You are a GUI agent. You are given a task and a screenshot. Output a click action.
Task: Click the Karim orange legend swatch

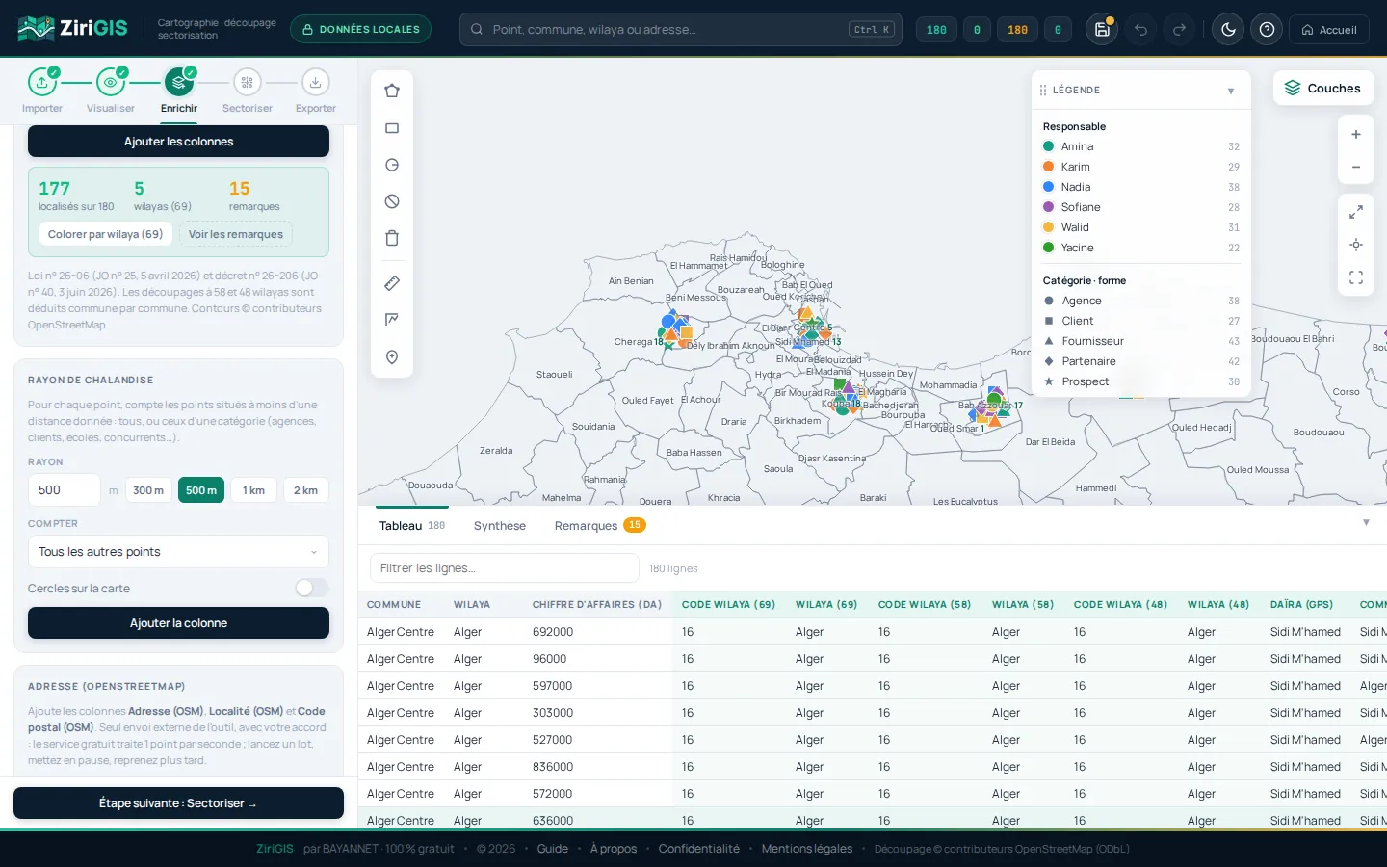point(1049,167)
